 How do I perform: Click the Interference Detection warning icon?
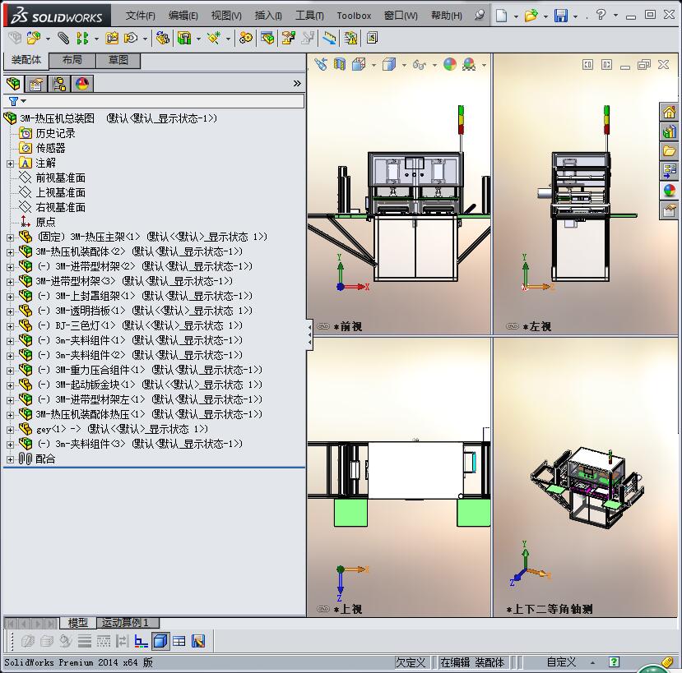[x=350, y=39]
